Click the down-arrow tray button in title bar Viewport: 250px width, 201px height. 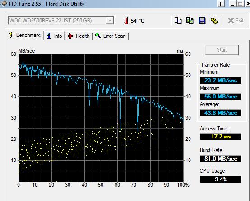tap(221, 4)
